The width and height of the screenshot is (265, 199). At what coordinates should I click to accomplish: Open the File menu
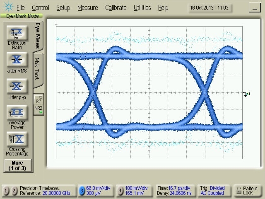(20, 8)
